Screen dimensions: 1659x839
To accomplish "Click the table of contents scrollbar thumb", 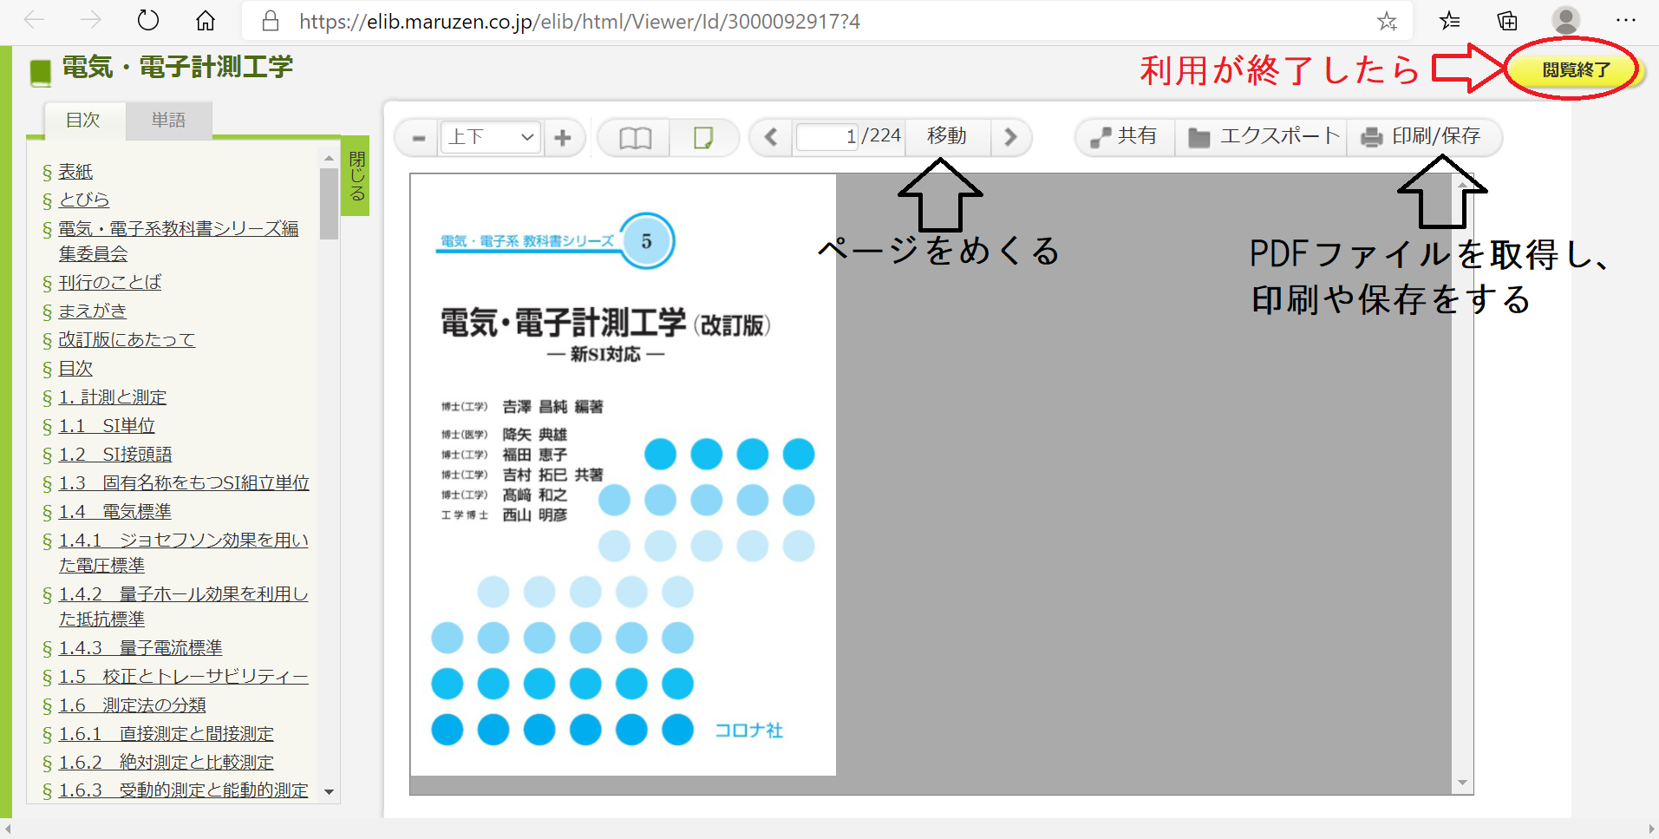I will (x=329, y=204).
